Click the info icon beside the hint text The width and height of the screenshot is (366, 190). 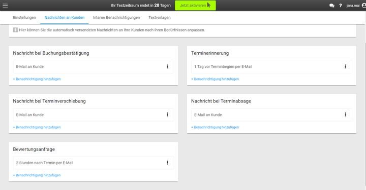click(15, 30)
